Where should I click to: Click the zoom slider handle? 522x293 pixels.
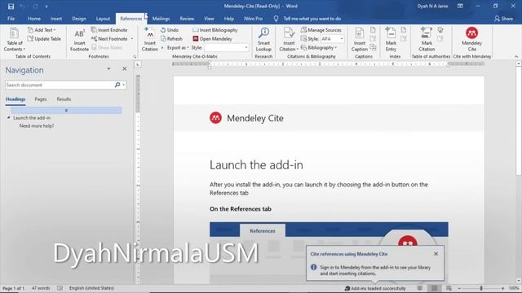pos(481,288)
